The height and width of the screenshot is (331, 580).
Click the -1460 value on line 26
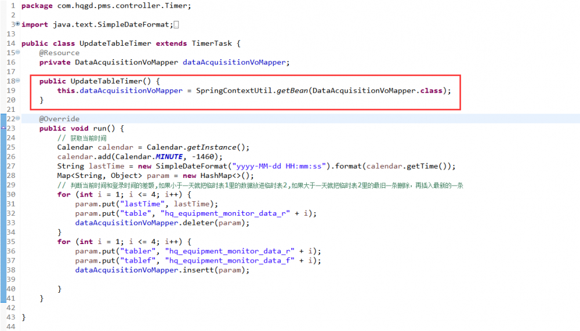(202, 157)
